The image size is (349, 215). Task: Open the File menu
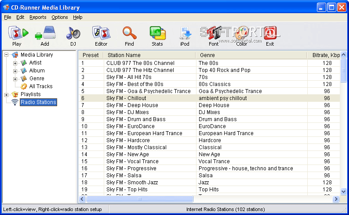pyautogui.click(x=7, y=17)
